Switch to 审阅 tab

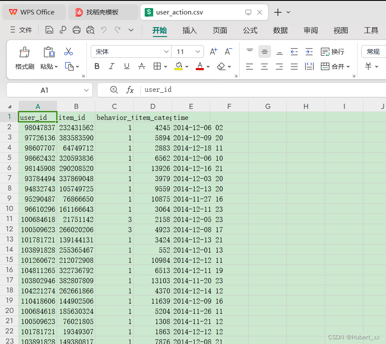pos(311,30)
